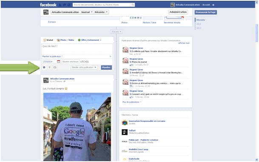Open the À propos link
259x162 pixels.
click(x=52, y=22)
